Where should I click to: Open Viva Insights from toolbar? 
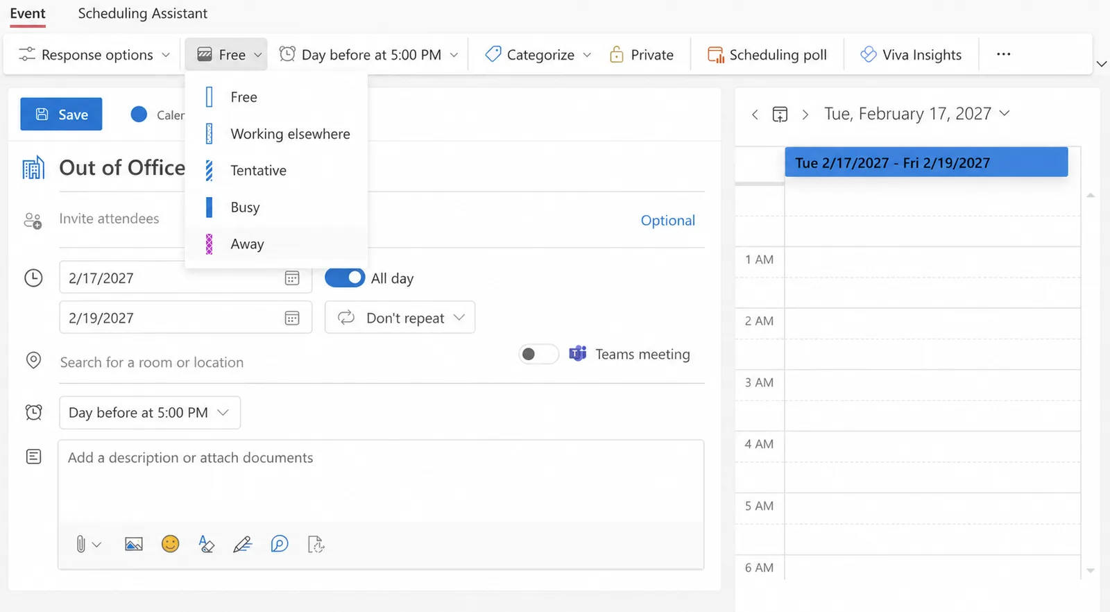point(910,55)
